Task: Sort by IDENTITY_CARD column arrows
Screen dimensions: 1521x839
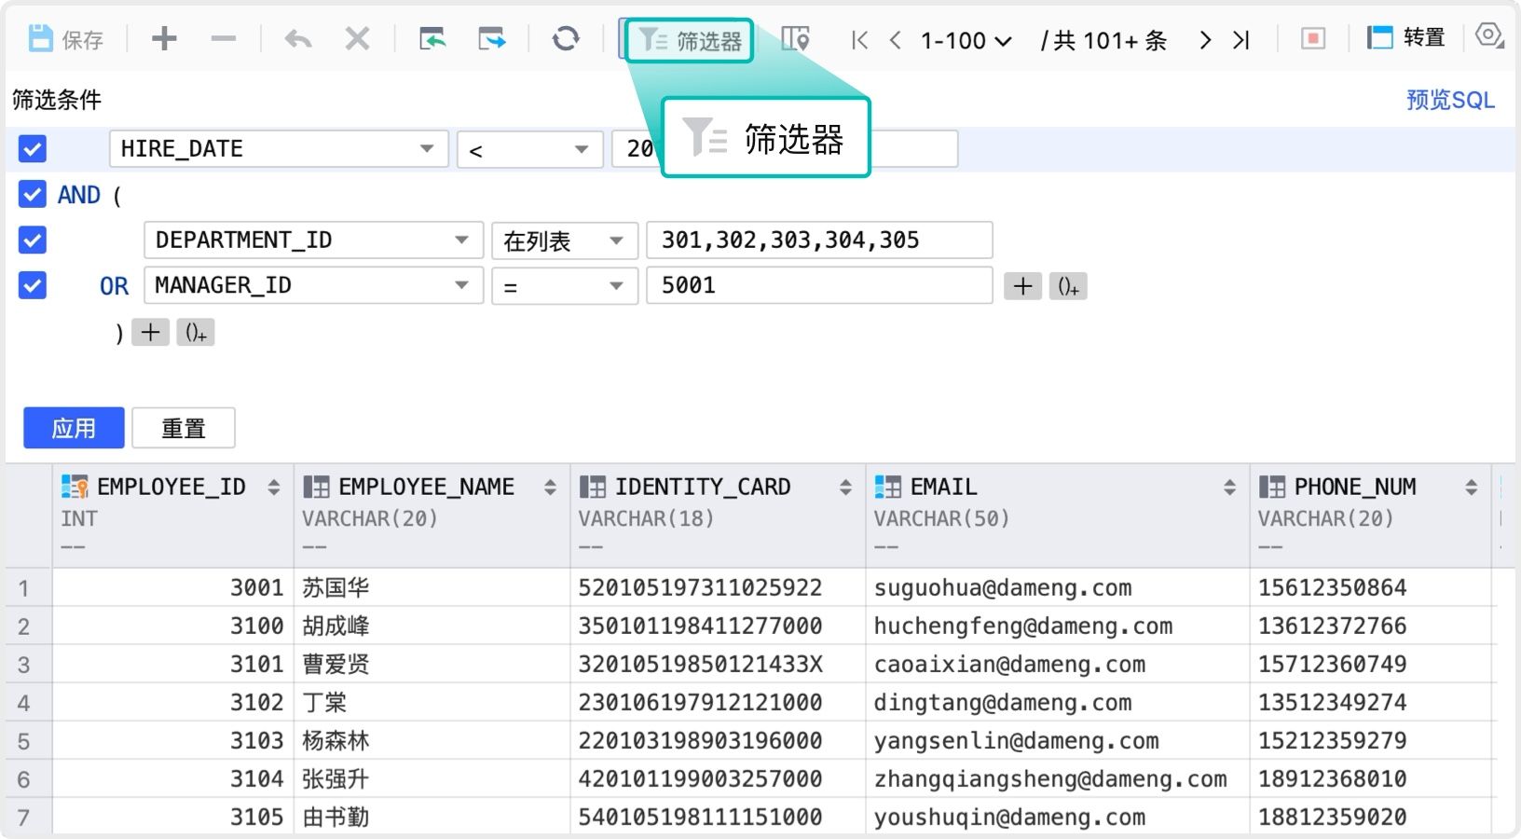Action: 845,487
